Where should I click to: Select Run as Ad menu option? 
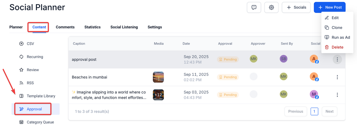[x=341, y=37]
